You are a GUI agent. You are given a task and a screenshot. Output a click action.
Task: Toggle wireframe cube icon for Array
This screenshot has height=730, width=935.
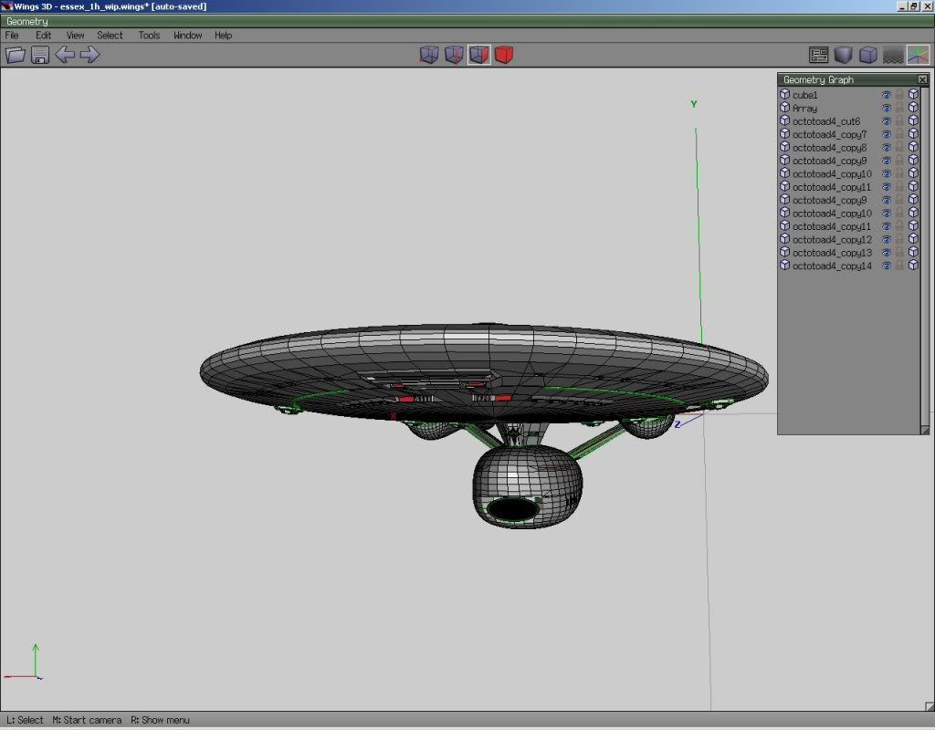[x=913, y=108]
